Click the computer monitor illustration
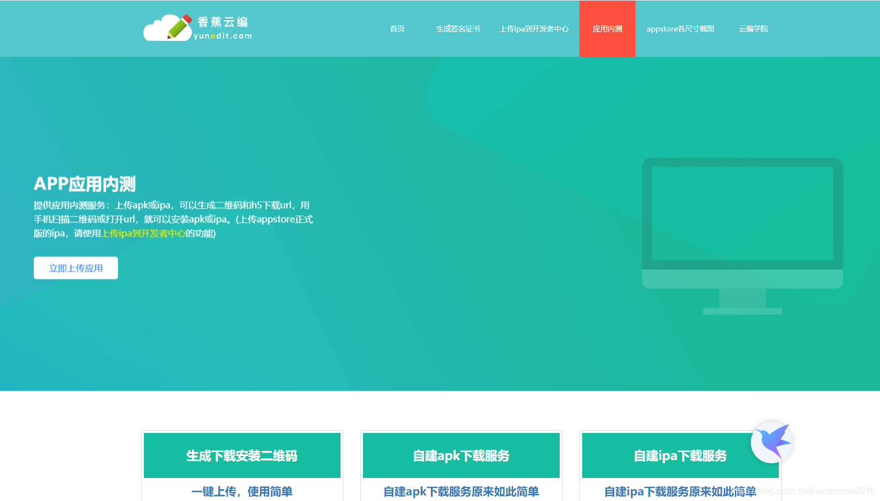 click(x=742, y=236)
